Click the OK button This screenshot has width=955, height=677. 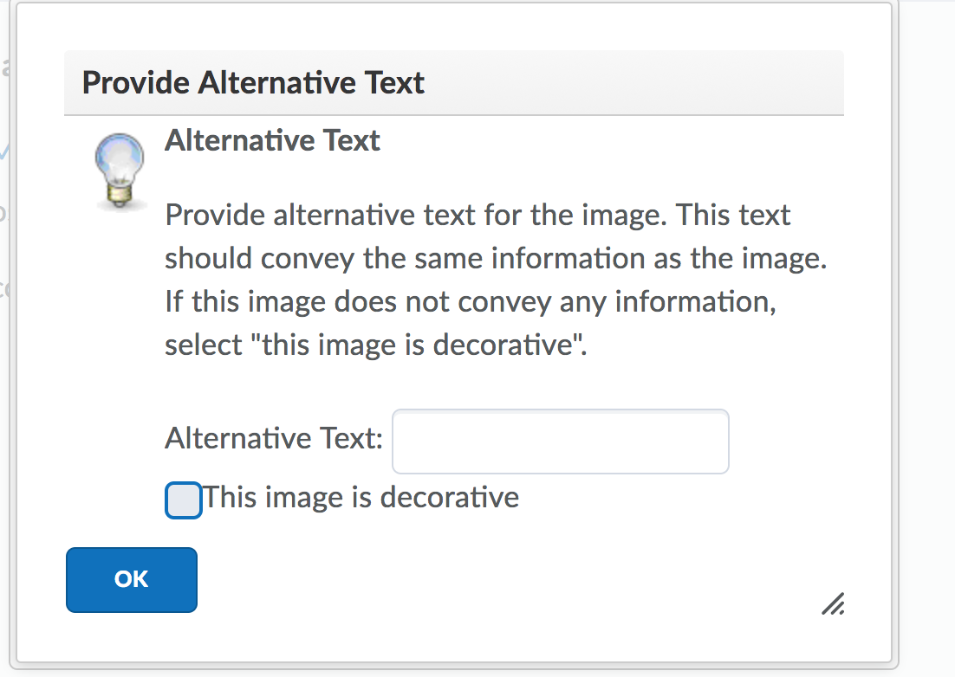(x=132, y=580)
